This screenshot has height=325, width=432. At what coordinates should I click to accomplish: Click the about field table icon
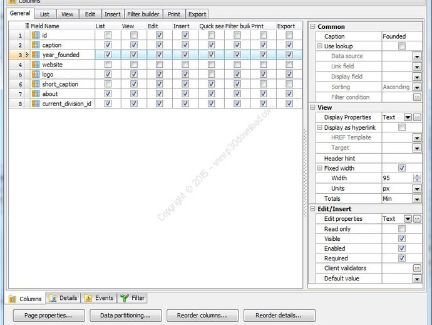pyautogui.click(x=36, y=94)
